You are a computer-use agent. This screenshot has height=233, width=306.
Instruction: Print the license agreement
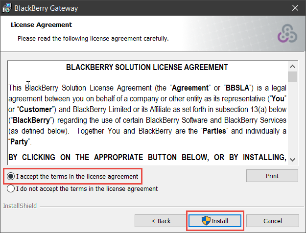[272, 176]
